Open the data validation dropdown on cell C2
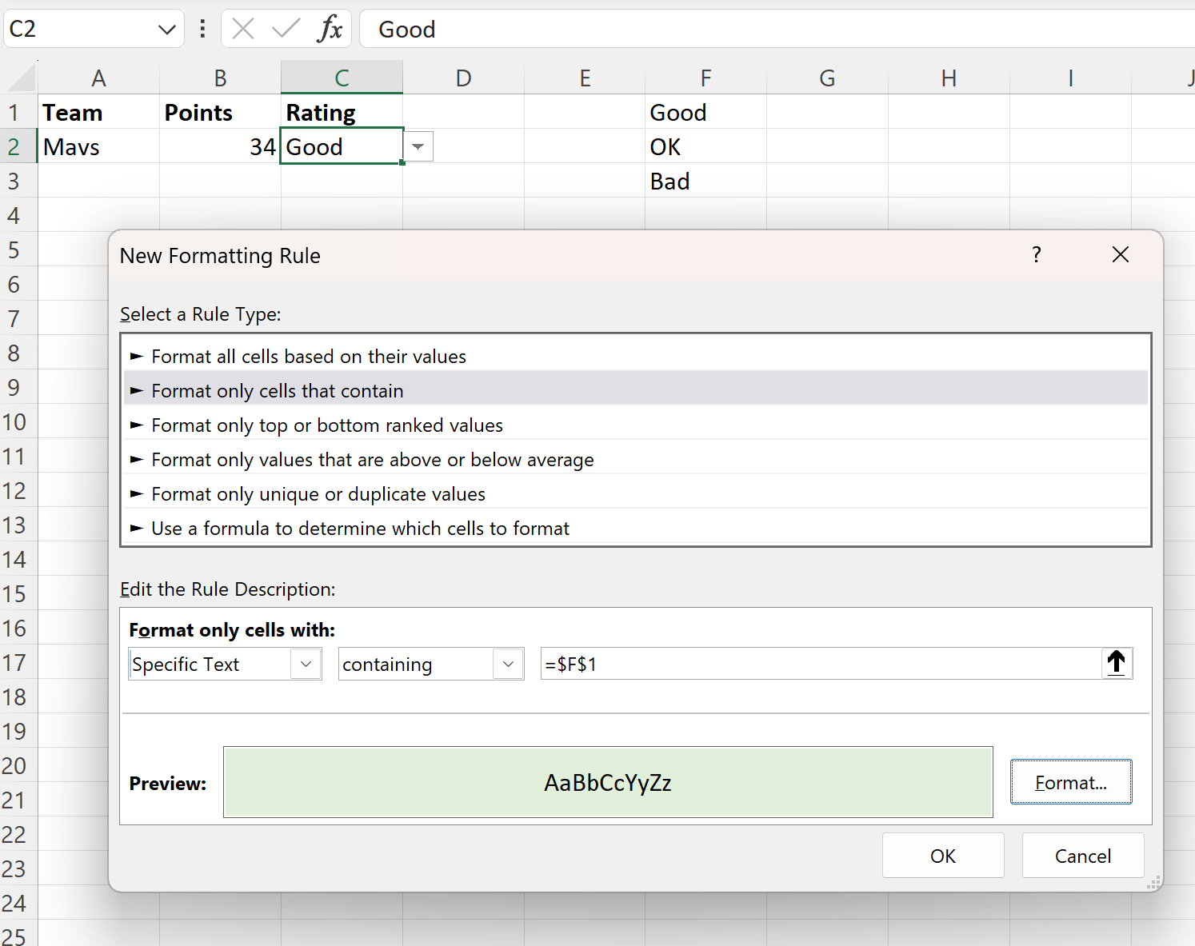1195x946 pixels. pos(418,146)
